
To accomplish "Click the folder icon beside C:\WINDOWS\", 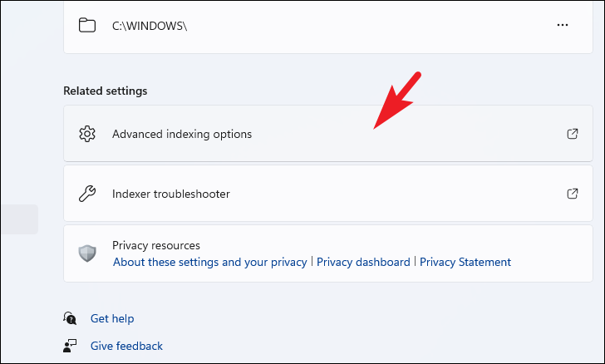I will coord(87,26).
